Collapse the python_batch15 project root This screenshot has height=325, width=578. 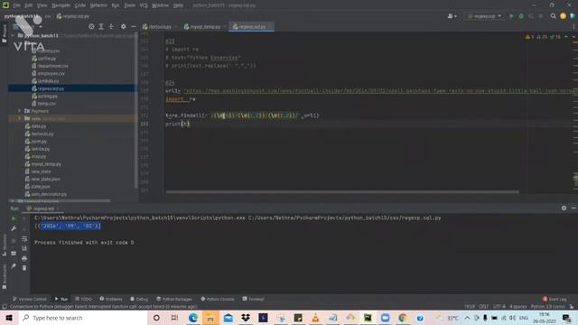[x=13, y=36]
